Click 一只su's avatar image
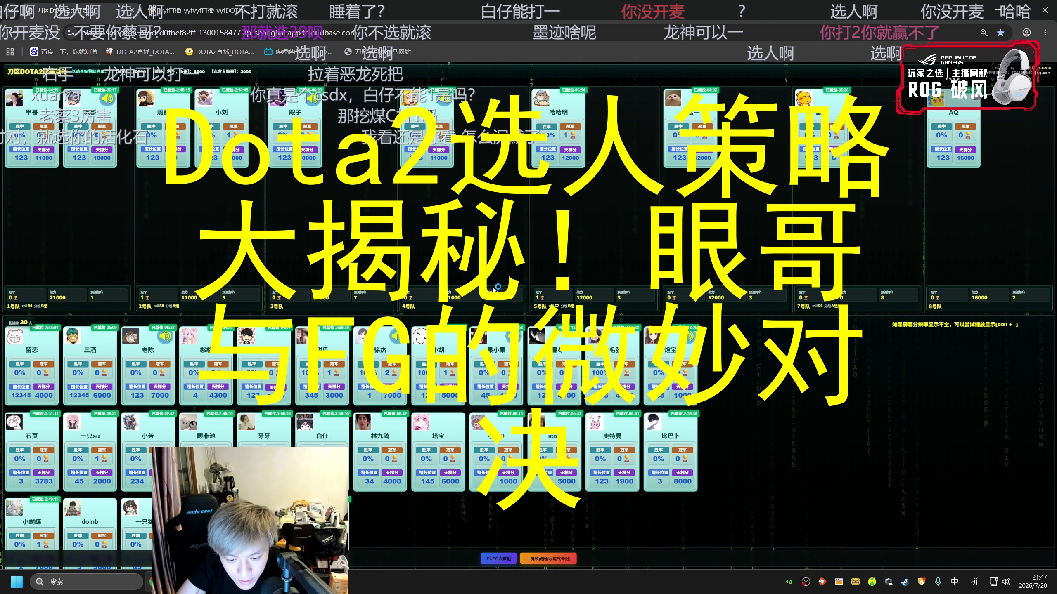The height and width of the screenshot is (594, 1057). click(x=72, y=422)
